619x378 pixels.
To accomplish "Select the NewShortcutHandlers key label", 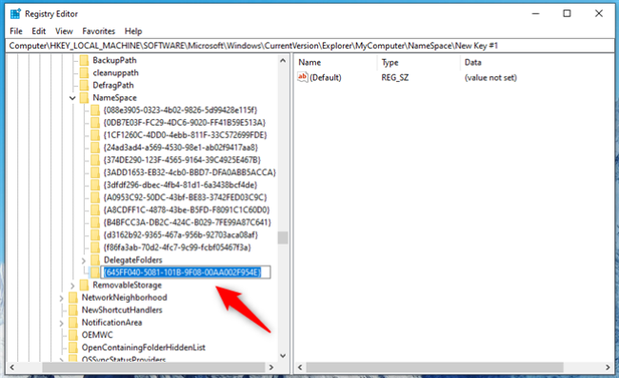I will [122, 310].
